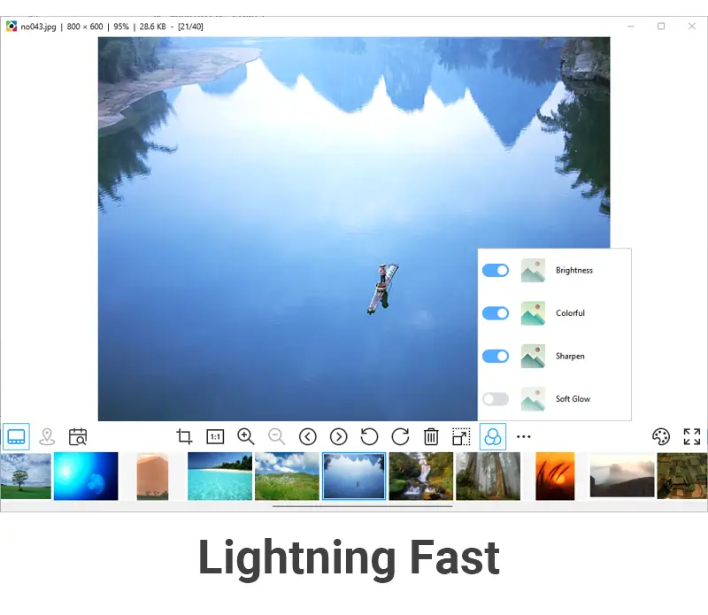This screenshot has width=708, height=615.
Task: Open the resize image tool
Action: [x=461, y=436]
